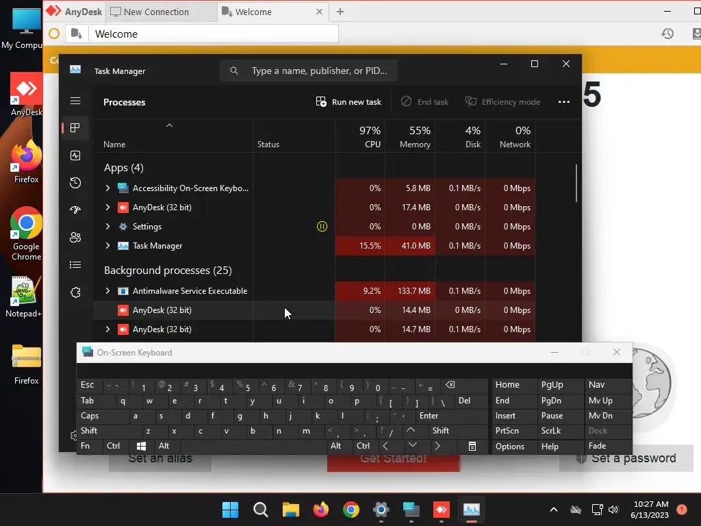The height and width of the screenshot is (526, 701).
Task: Click the Task Manager search box
Action: pyautogui.click(x=309, y=71)
